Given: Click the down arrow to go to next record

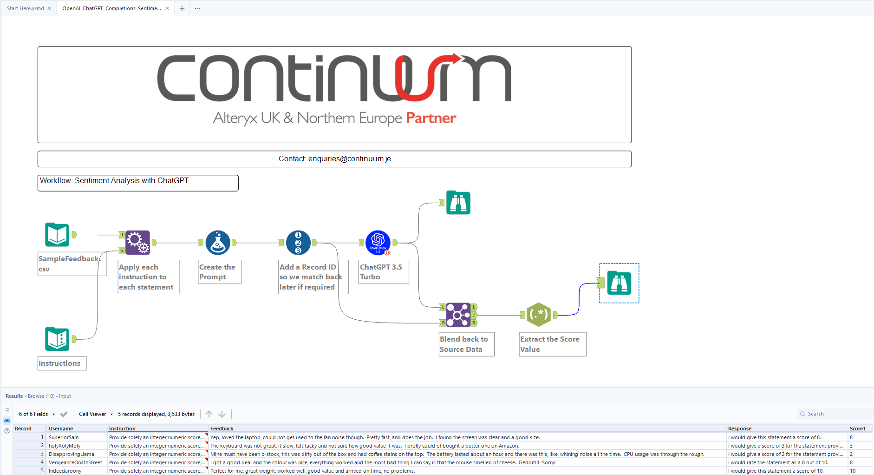Looking at the screenshot, I should (222, 414).
